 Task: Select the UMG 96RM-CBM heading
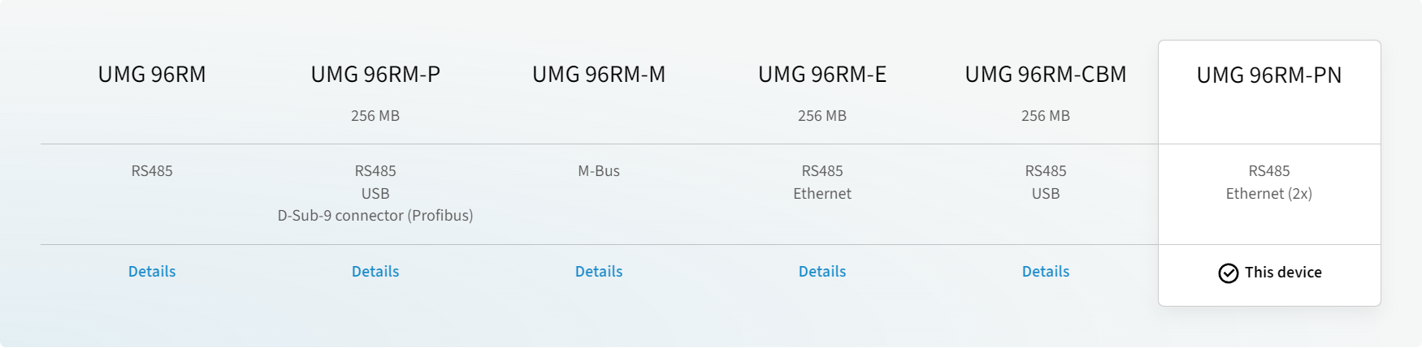click(x=1046, y=75)
